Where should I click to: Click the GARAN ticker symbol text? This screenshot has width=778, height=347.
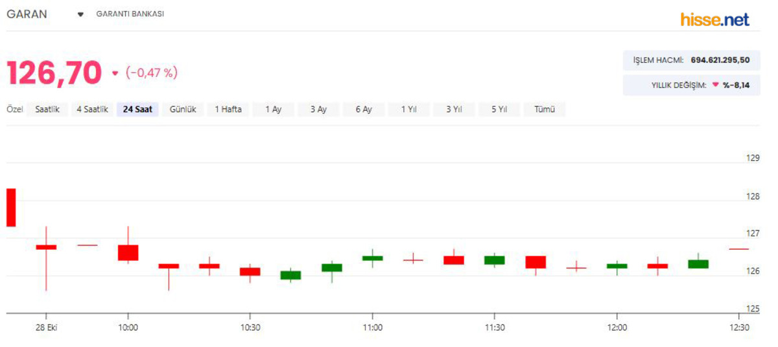pyautogui.click(x=27, y=14)
